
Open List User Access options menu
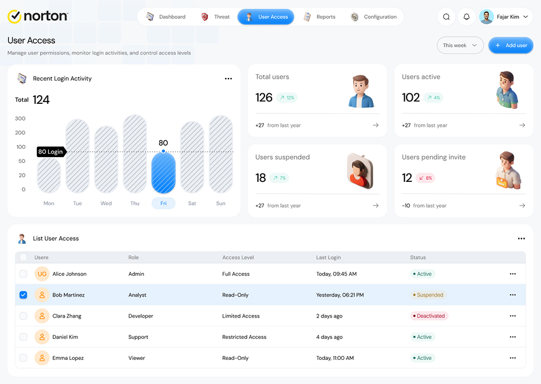pyautogui.click(x=521, y=238)
